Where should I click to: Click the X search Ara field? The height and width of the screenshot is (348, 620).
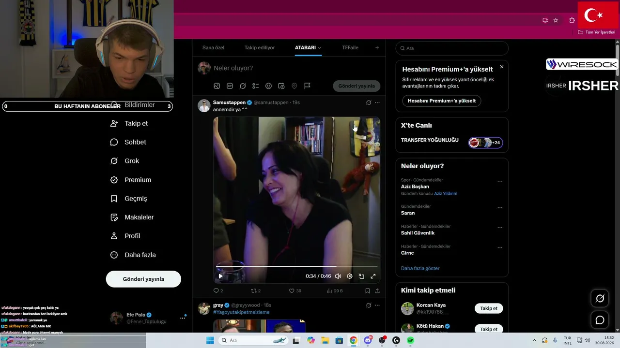[x=452, y=48]
